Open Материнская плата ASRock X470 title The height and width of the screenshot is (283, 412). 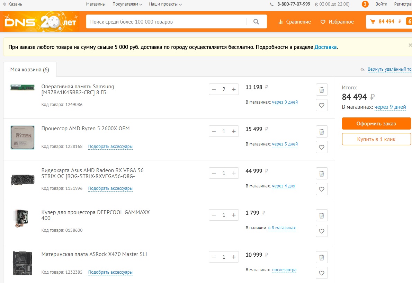94,254
